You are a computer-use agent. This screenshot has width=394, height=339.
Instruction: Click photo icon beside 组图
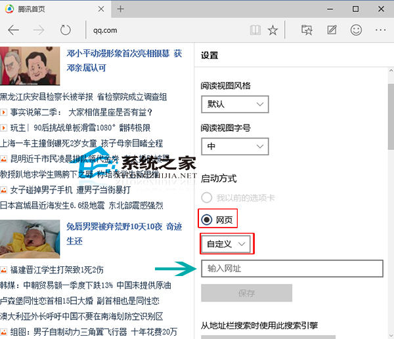point(3,332)
